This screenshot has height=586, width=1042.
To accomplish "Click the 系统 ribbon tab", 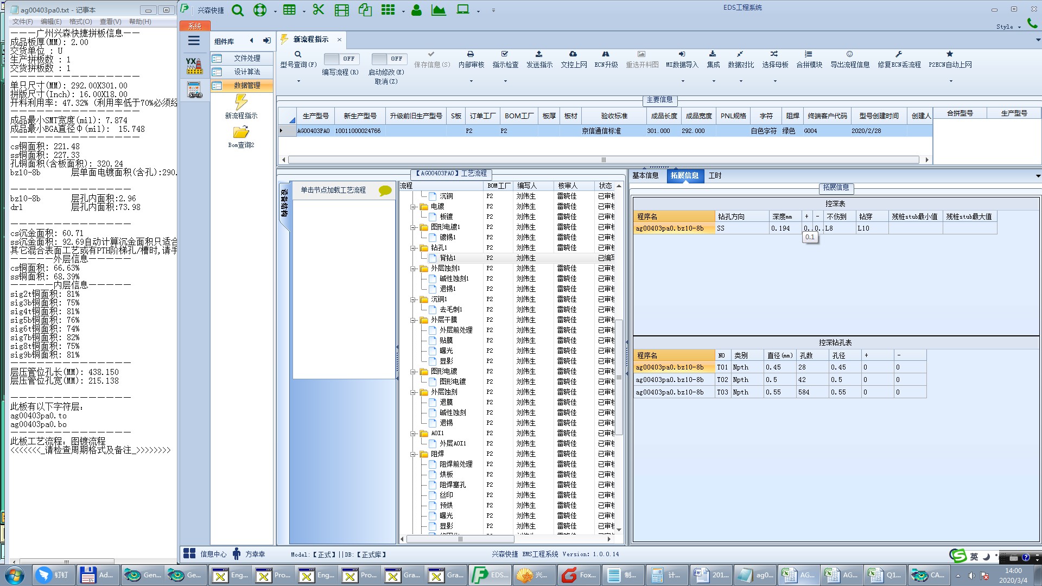I will pyautogui.click(x=194, y=26).
